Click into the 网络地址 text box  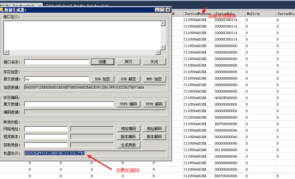(x=46, y=129)
